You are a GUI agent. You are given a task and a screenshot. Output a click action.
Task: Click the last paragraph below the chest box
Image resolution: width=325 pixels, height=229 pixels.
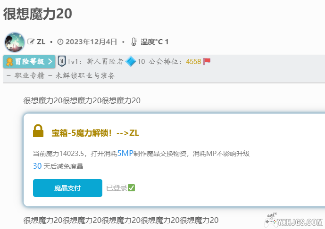point(121,221)
